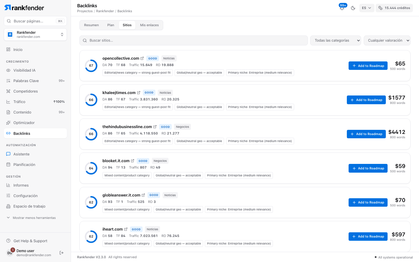Click the blooket.it.com score 64 ring
Image resolution: width=419 pixels, height=262 pixels.
click(91, 168)
